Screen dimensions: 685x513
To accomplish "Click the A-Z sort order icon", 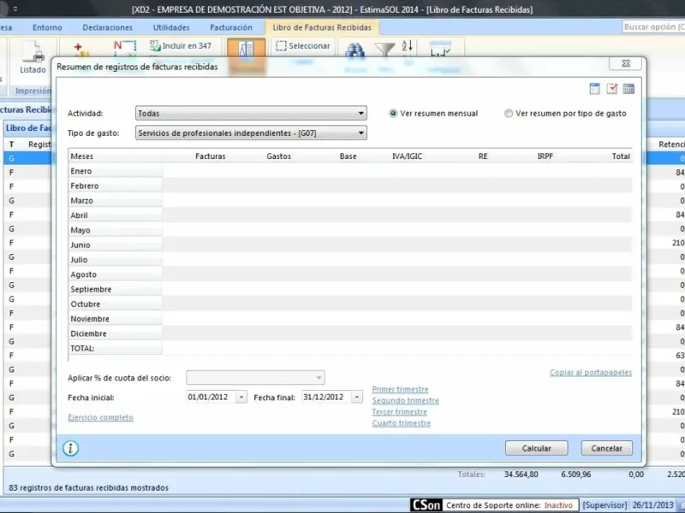I will pyautogui.click(x=407, y=46).
